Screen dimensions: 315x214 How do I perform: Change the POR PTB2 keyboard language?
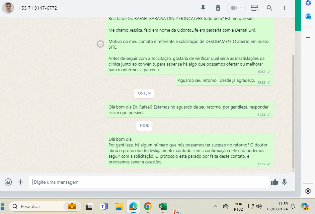click(x=238, y=207)
